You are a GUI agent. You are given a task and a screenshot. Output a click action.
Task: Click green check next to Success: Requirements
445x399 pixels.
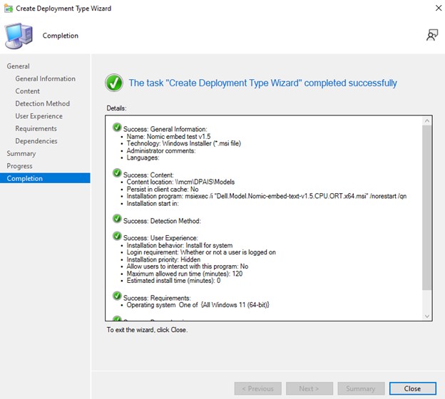click(117, 296)
